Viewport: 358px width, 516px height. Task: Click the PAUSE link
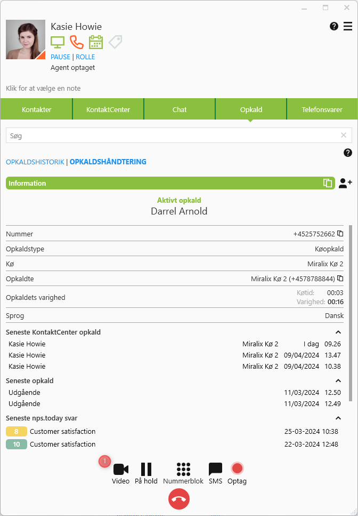point(60,57)
